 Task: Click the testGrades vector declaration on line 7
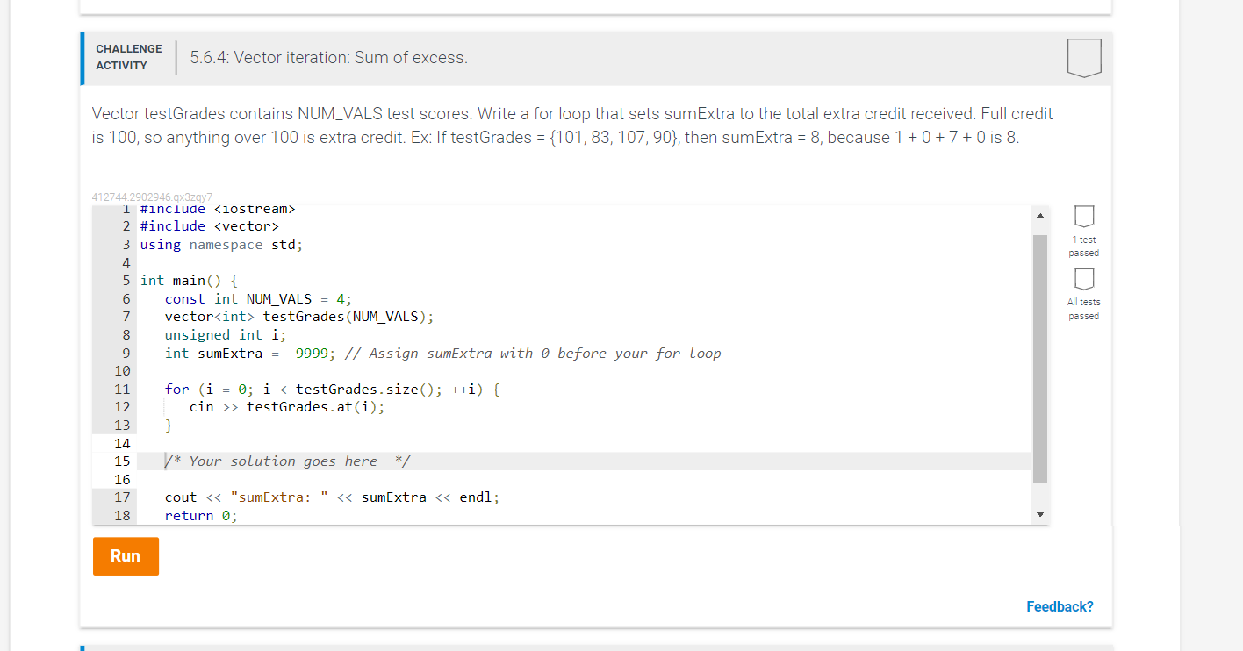[297, 316]
